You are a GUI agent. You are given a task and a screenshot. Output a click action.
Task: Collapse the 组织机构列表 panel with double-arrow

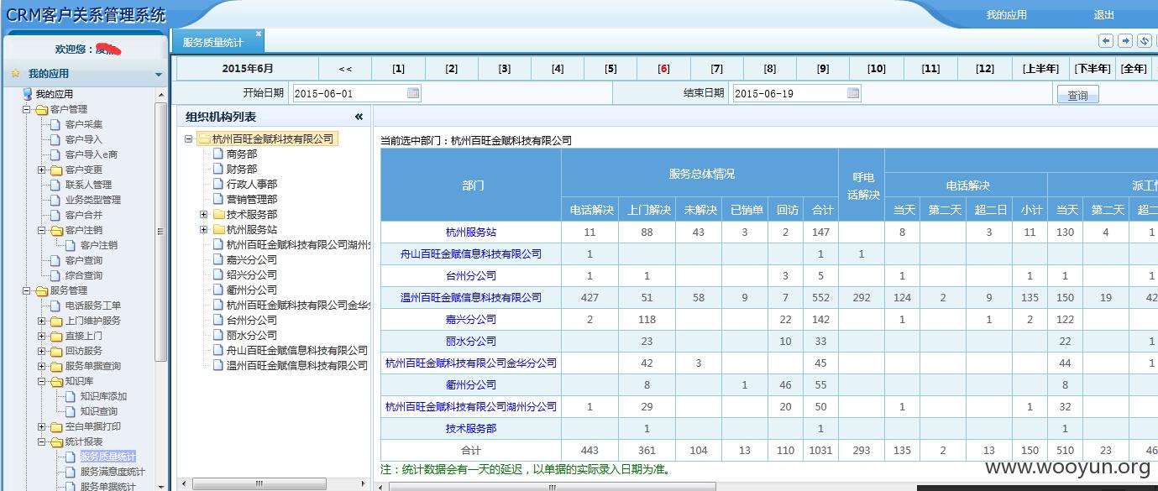(359, 117)
